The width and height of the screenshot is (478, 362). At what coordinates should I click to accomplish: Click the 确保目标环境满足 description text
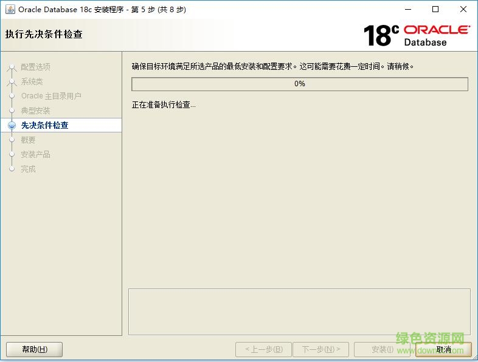[273, 66]
